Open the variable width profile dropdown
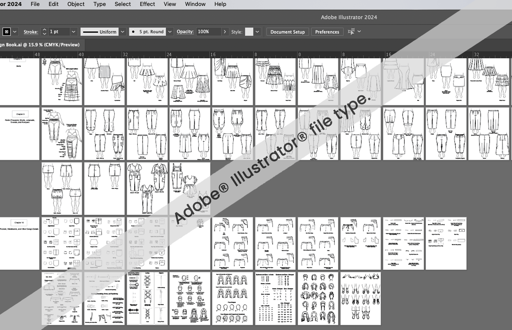The height and width of the screenshot is (330, 512). pos(123,32)
